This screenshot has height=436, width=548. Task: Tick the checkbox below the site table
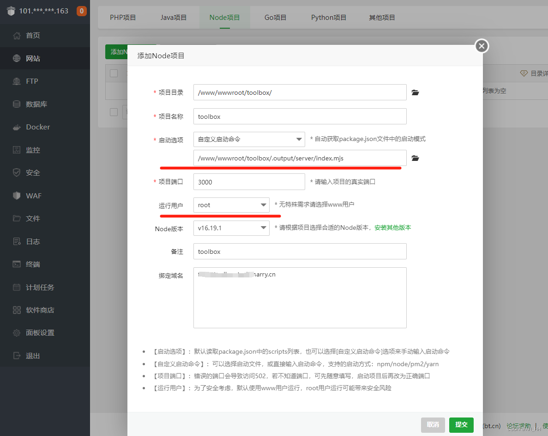click(x=114, y=112)
